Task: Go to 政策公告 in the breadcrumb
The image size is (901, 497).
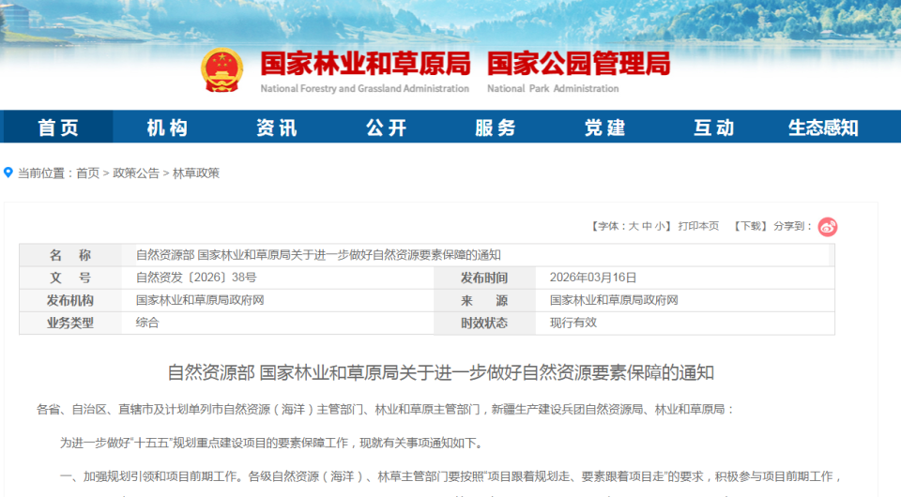Action: [x=136, y=173]
